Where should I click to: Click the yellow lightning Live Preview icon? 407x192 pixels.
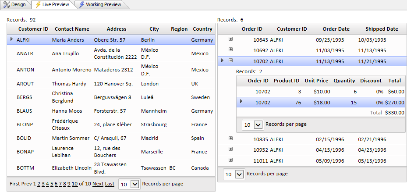pos(38,4)
